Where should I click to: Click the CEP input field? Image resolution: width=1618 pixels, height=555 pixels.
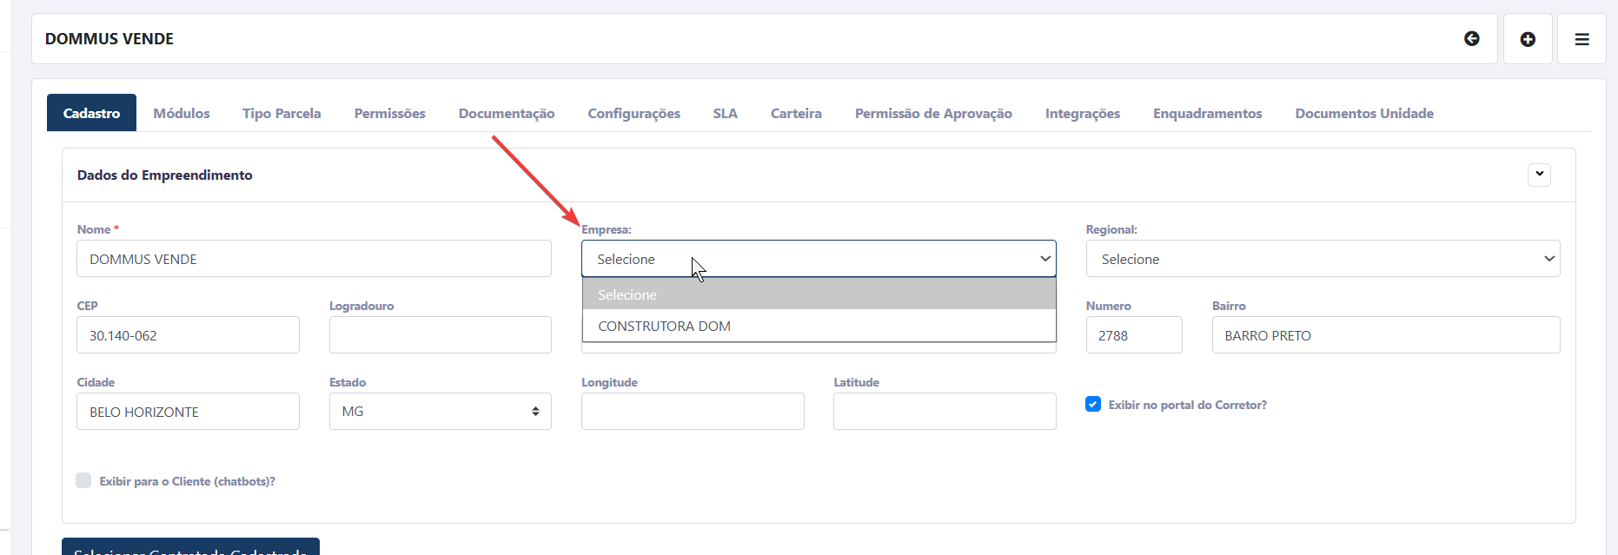pyautogui.click(x=188, y=335)
